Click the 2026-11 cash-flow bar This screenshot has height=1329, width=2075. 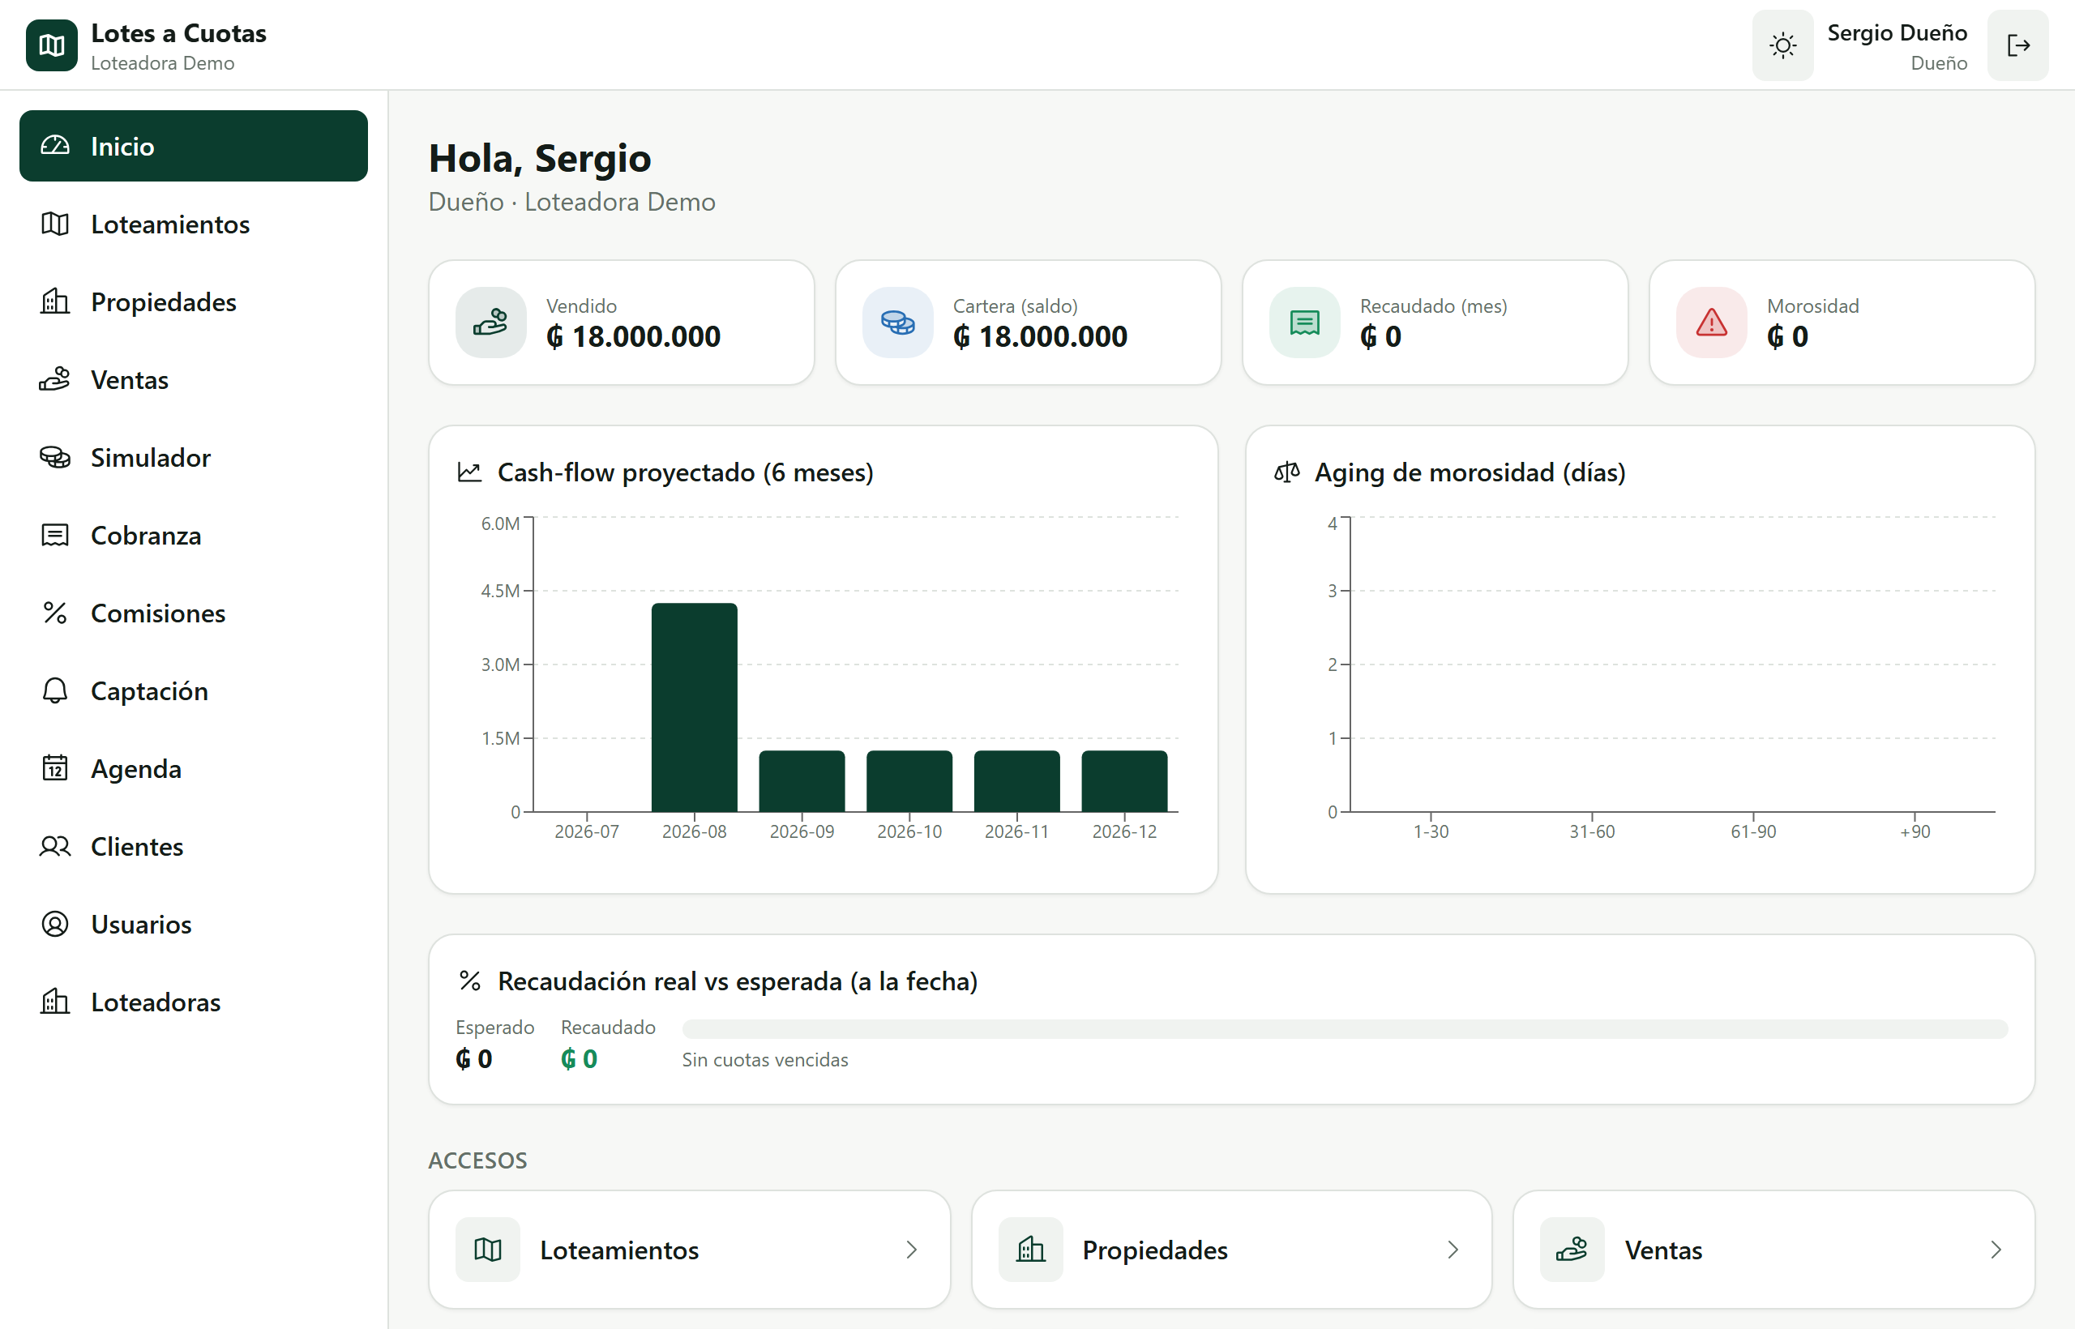click(x=1016, y=781)
